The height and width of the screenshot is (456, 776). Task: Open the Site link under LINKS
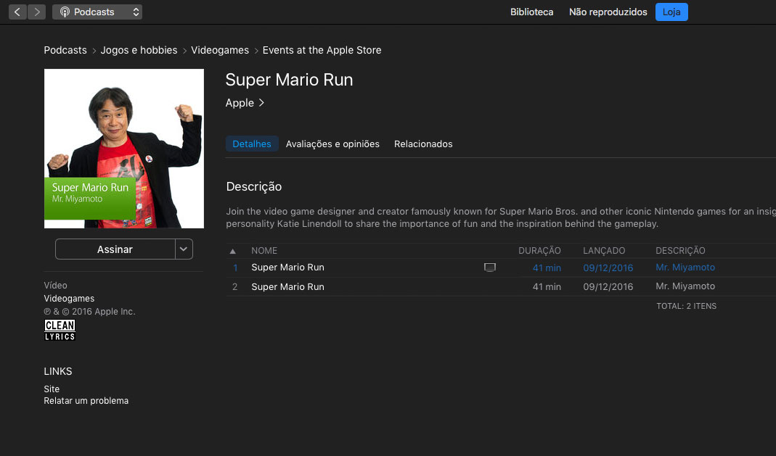[x=52, y=389]
